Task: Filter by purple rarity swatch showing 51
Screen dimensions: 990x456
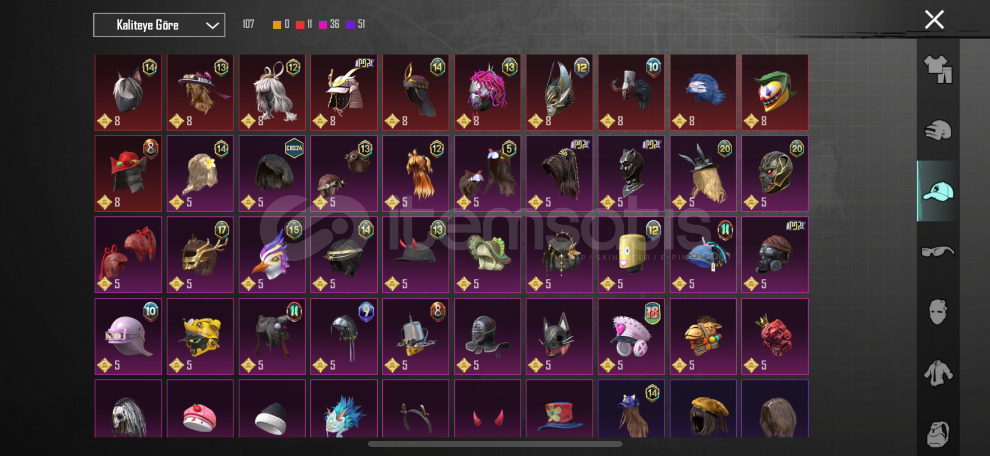Action: pos(350,25)
